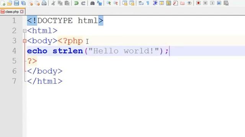The image size is (245, 137).
Task: Click the 'strlen' function name
Action: (x=68, y=51)
